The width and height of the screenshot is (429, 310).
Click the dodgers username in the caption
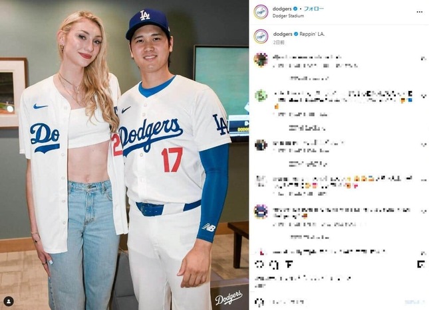[283, 34]
